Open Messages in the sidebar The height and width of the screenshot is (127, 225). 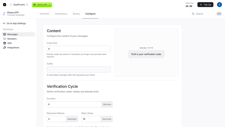tap(18, 34)
